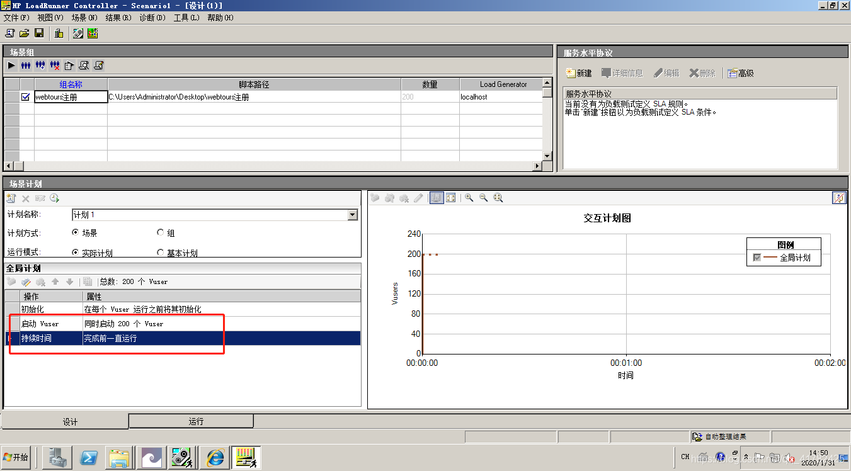
Task: Select the 场景 schedule-by radio button
Action: [76, 232]
